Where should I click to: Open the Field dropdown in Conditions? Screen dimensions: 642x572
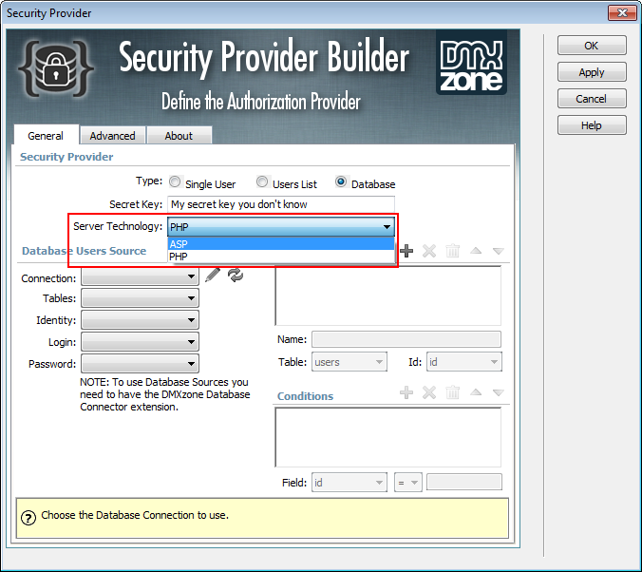[x=349, y=483]
